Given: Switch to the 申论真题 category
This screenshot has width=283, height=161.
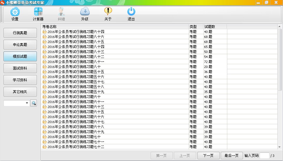Looking at the screenshot, I should coord(20,44).
